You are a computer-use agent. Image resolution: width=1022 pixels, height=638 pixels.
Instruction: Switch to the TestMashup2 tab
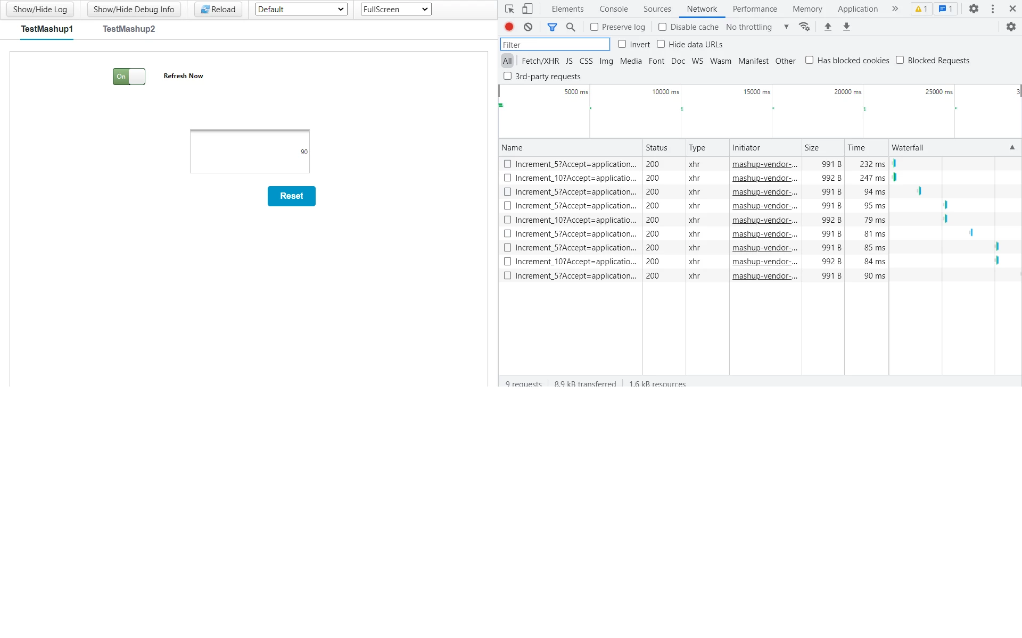coord(129,29)
